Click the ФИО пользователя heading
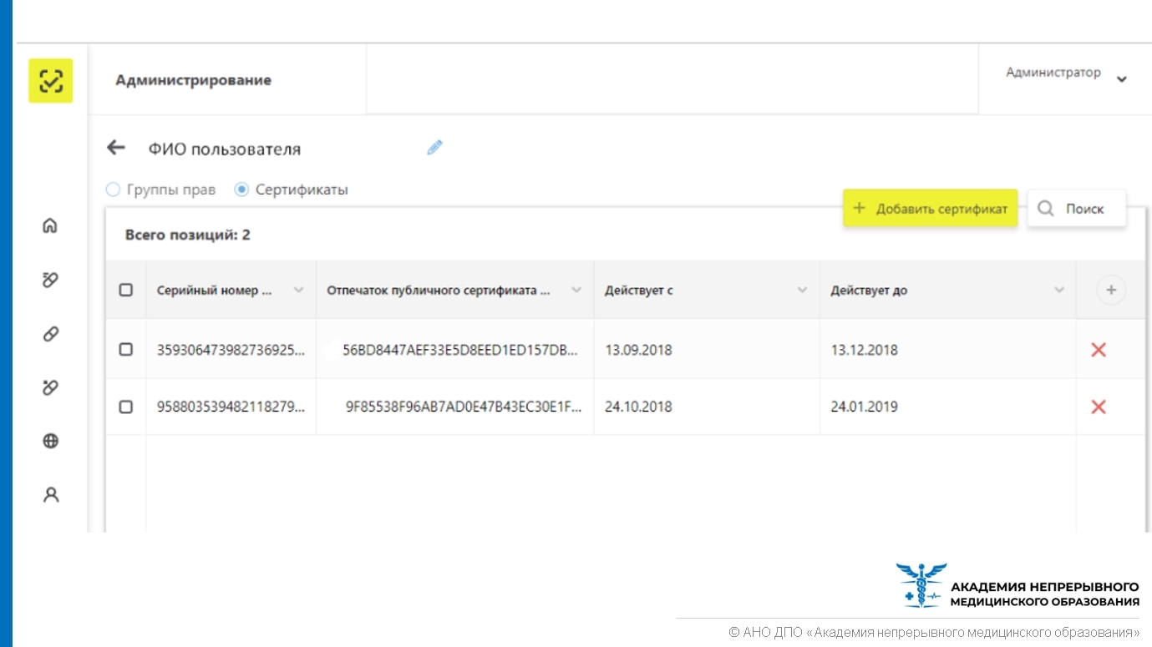Screen dimensions: 1152x647 pos(225,149)
